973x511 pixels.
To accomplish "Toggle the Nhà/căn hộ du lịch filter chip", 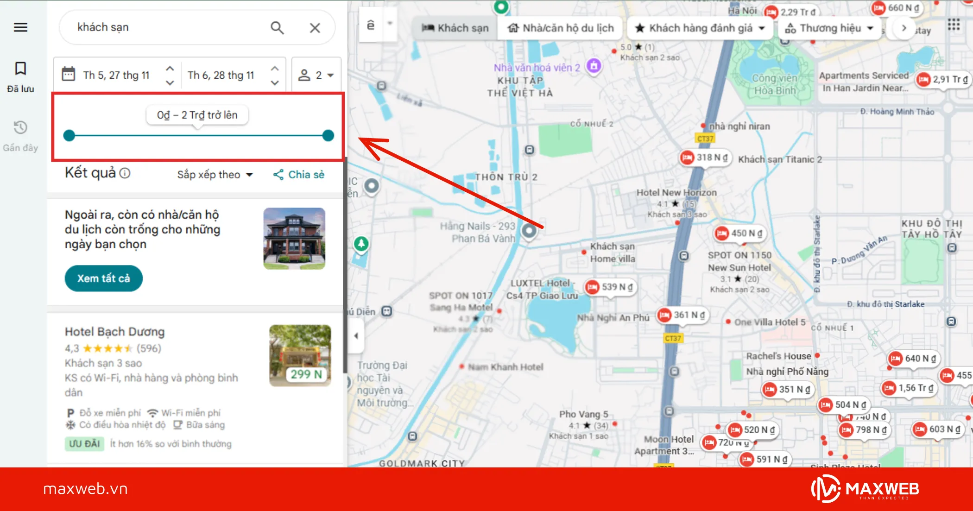I will [560, 28].
